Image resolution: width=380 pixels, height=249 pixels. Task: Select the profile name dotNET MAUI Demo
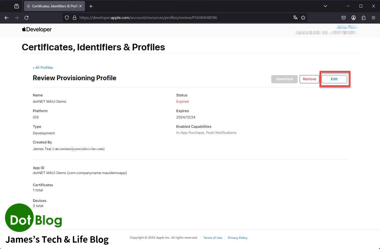point(50,101)
